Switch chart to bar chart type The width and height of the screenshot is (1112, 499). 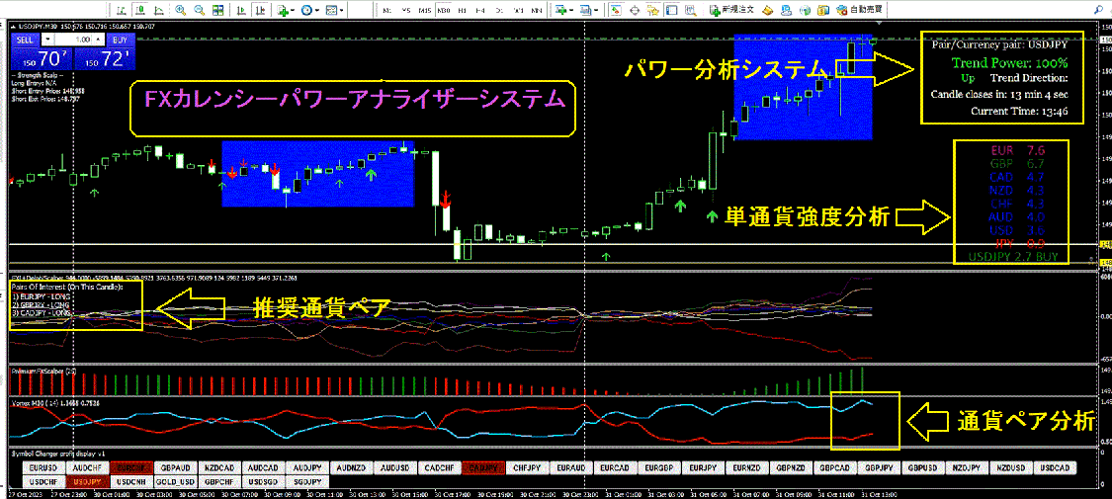coord(122,10)
